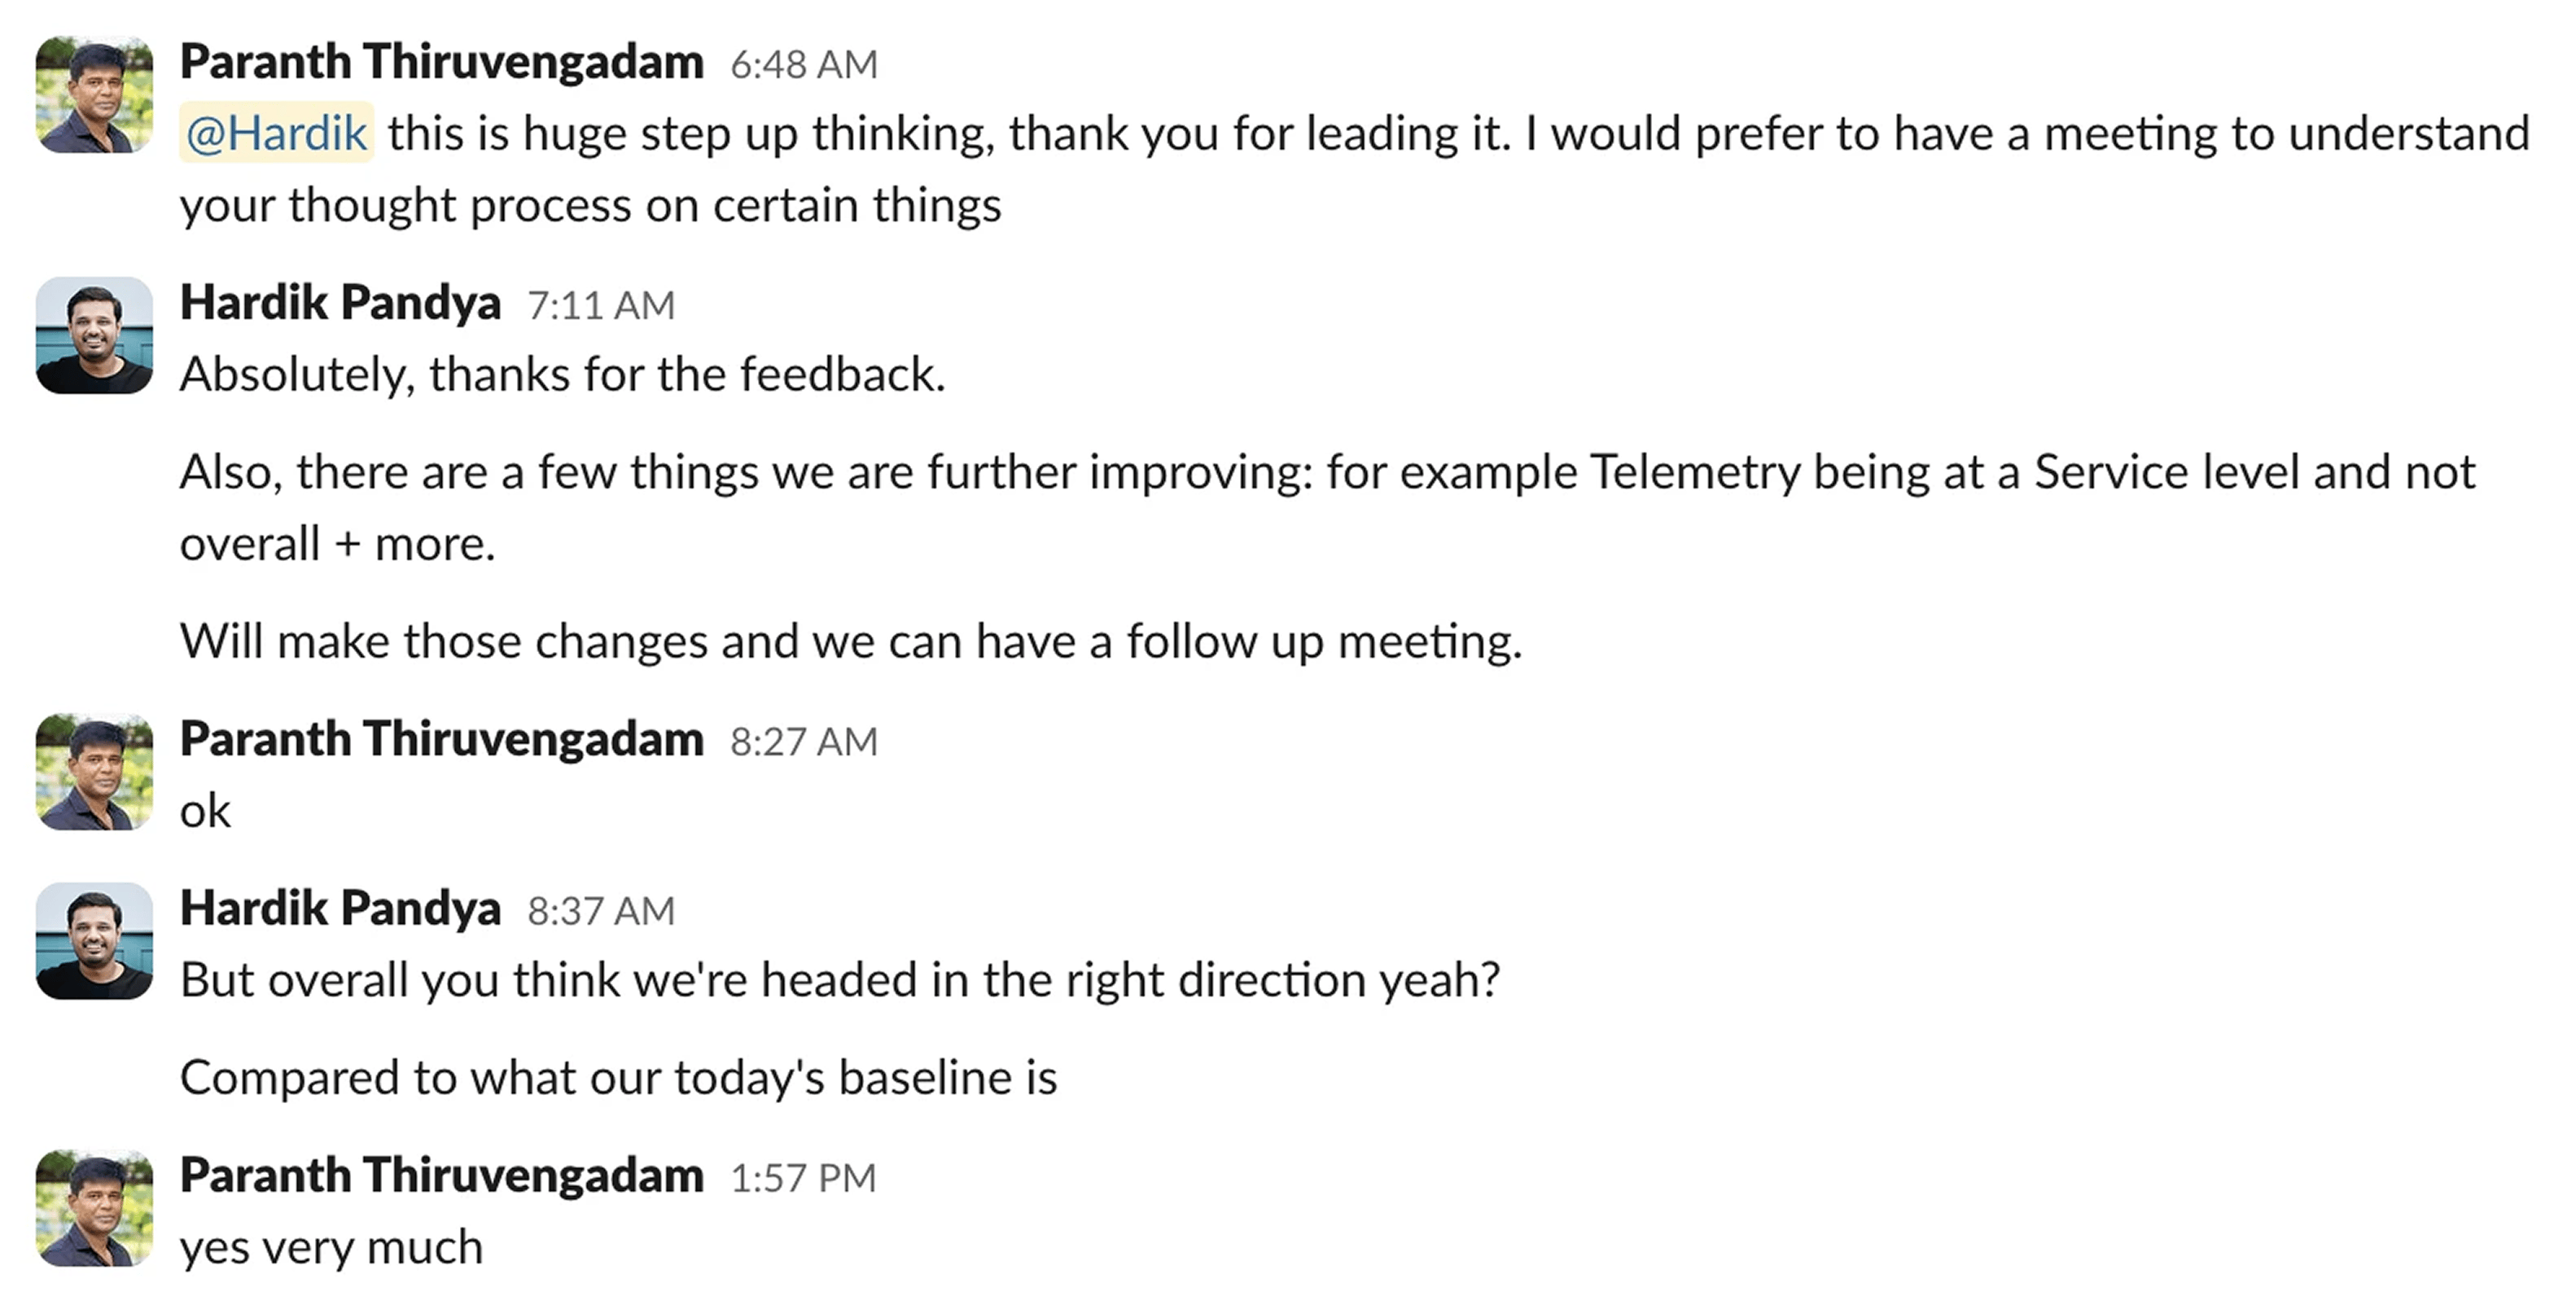This screenshot has height=1309, width=2576.
Task: Click the "Absolutely, thanks for the feedback." message
Action: pos(562,375)
